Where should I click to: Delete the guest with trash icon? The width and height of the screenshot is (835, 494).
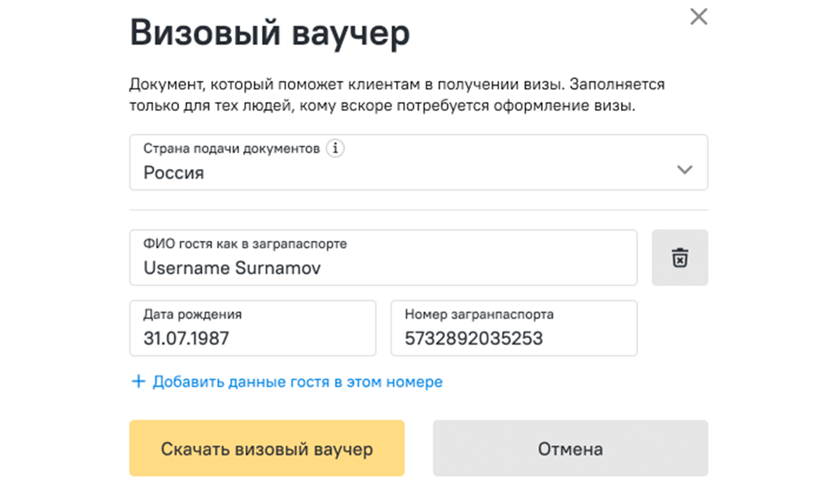pos(680,258)
